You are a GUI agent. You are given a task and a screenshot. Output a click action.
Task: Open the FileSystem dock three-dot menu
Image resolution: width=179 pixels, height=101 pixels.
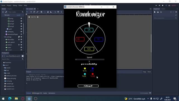pyautogui.click(x=24, y=53)
